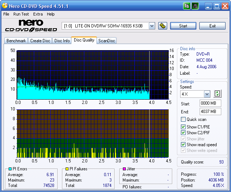This screenshot has width=231, height=192.
Task: Click the Speed value 4.05X
Action: pyautogui.click(x=218, y=186)
